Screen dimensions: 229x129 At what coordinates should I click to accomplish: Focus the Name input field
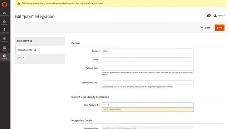tap(147, 51)
